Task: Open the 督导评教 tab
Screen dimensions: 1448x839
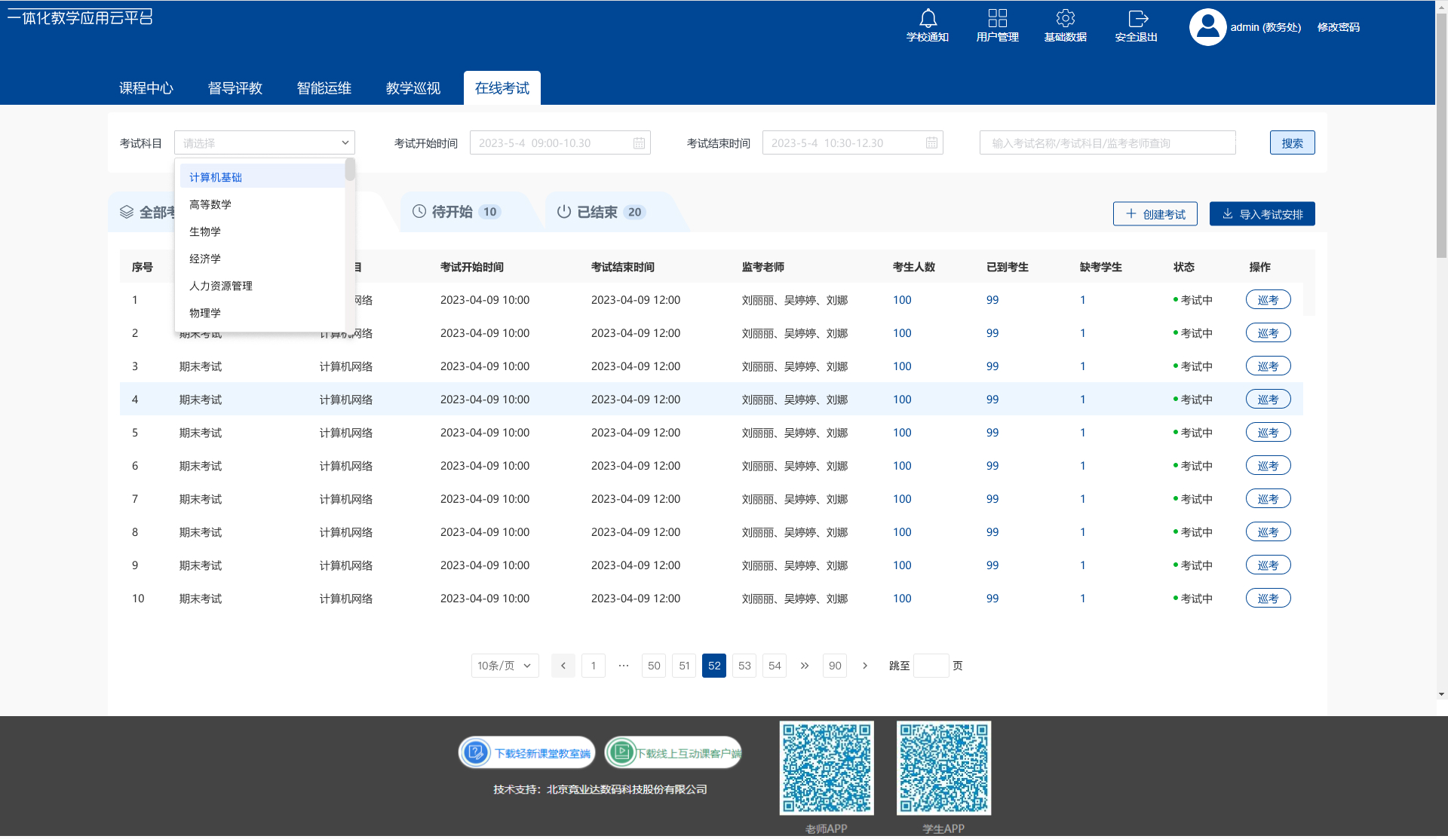Action: 235,88
